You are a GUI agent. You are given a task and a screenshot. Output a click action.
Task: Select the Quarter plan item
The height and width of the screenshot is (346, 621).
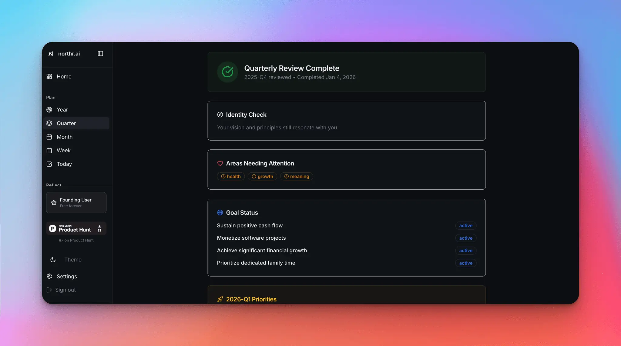[x=76, y=123]
